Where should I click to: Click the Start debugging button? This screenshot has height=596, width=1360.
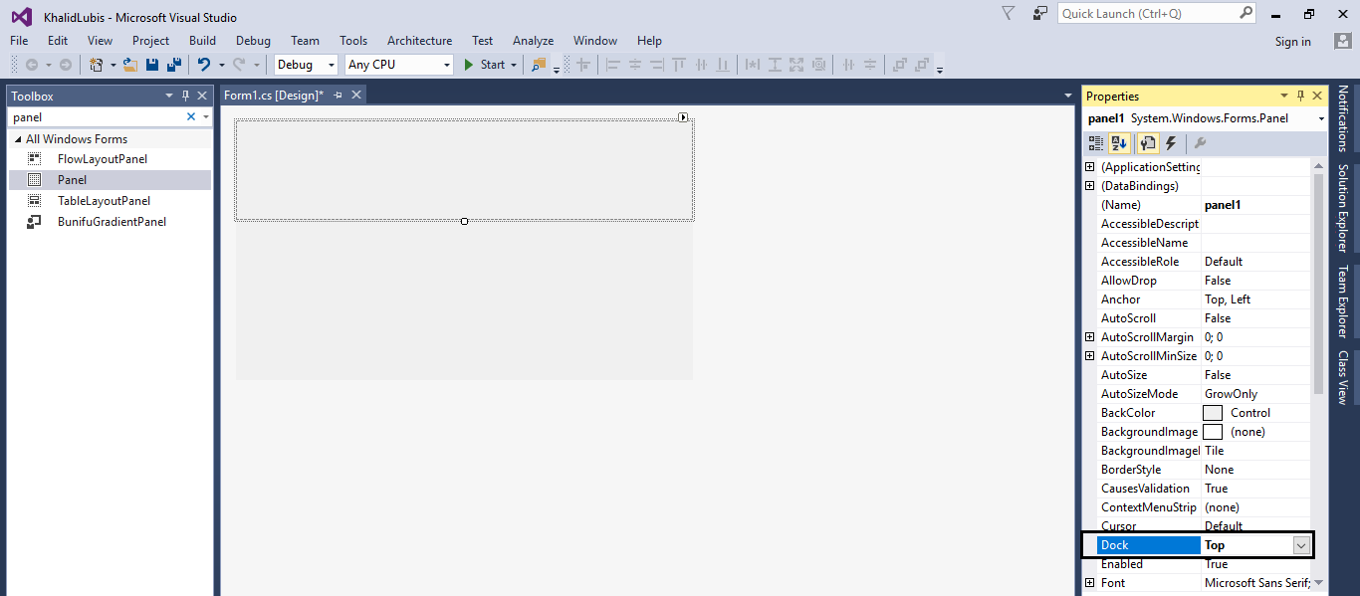pyautogui.click(x=487, y=64)
